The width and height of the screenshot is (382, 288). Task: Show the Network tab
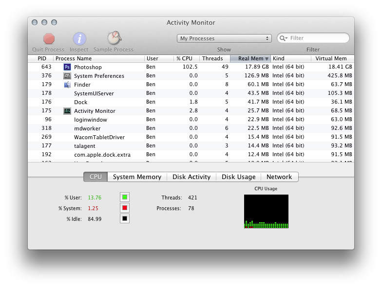[x=279, y=177]
